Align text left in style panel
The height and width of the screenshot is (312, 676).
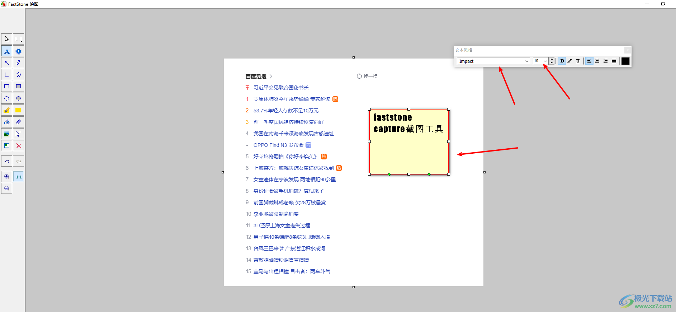[589, 61]
